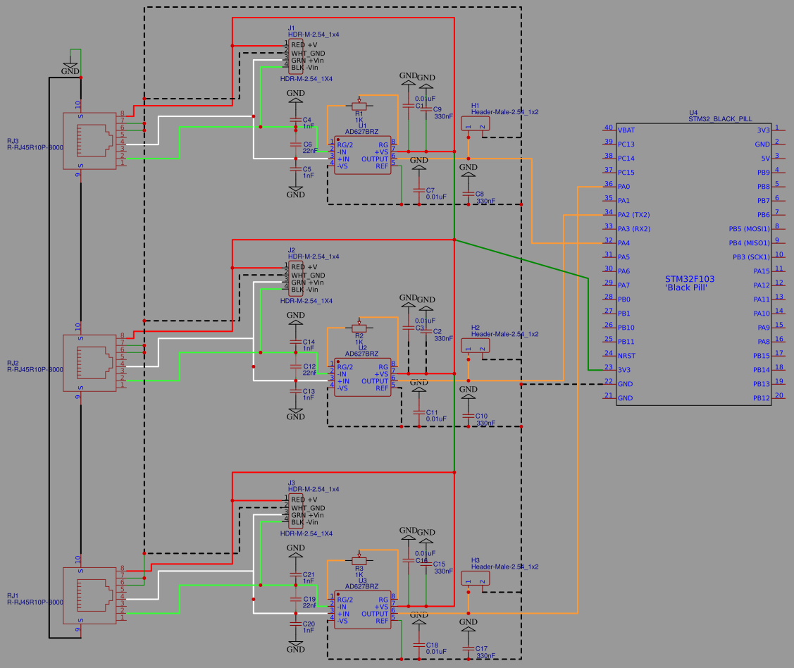The height and width of the screenshot is (668, 794).
Task: Select the Header-Male-2.54_1x2 label near H3
Action: click(x=504, y=566)
